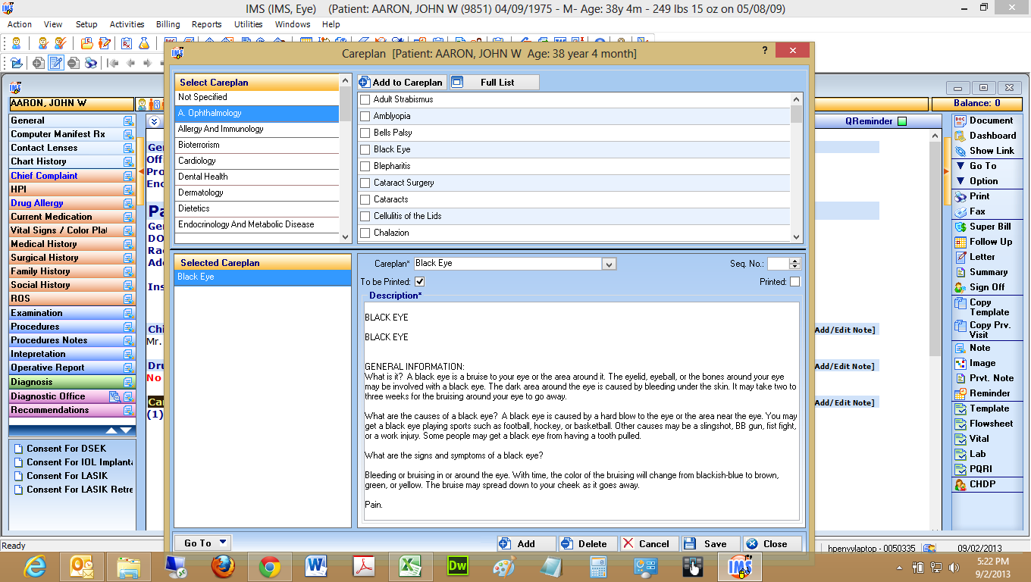Image resolution: width=1031 pixels, height=582 pixels.
Task: Click the Fax icon in sidebar
Action: click(x=960, y=211)
